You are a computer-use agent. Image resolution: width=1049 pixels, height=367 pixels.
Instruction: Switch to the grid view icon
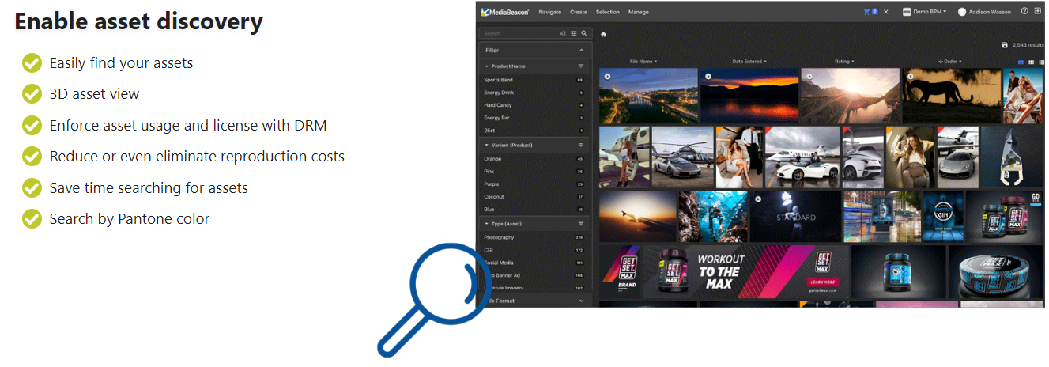pos(1031,61)
